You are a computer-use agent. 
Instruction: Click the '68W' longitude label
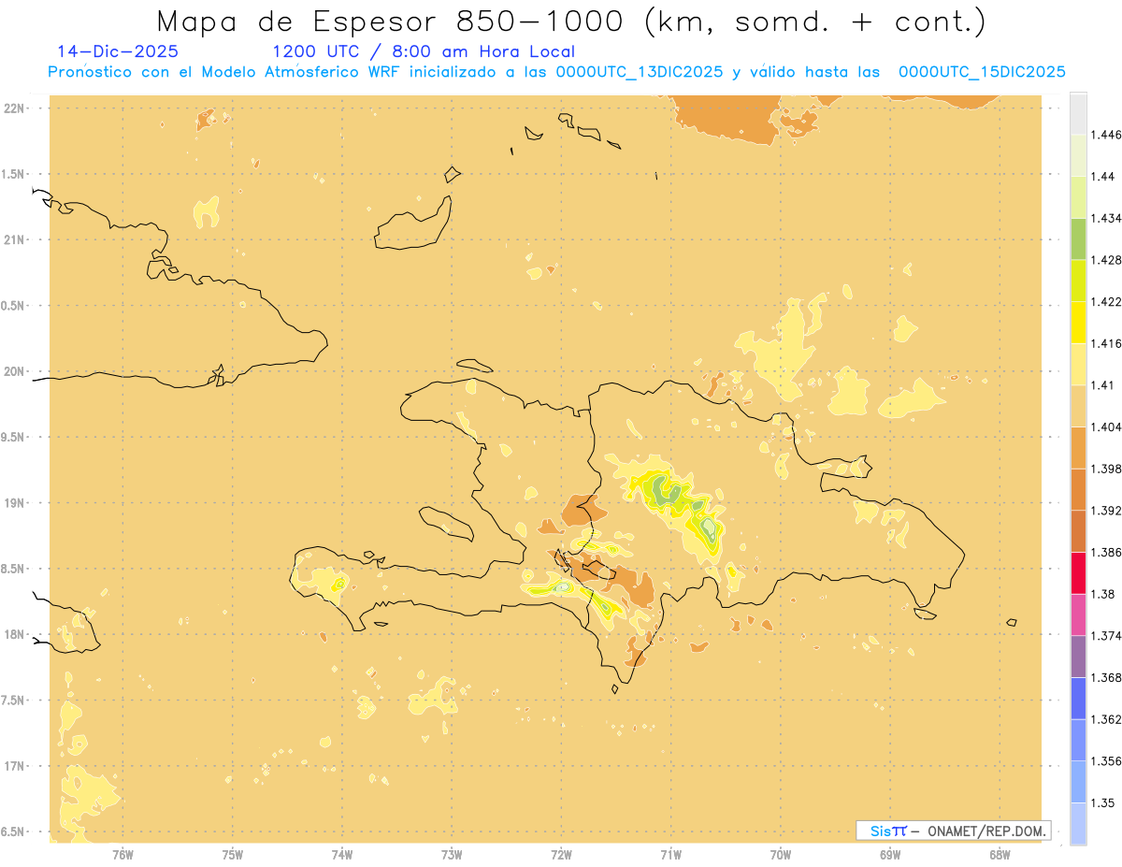pyautogui.click(x=1000, y=855)
